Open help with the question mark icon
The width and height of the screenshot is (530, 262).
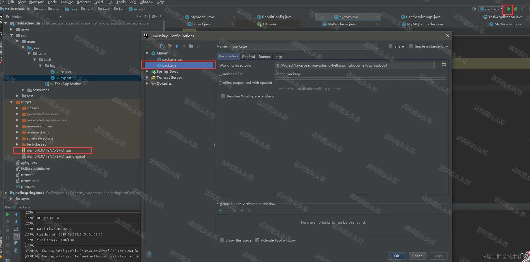pyautogui.click(x=149, y=255)
